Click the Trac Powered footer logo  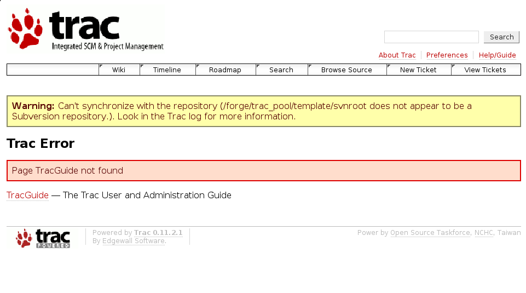(x=43, y=238)
